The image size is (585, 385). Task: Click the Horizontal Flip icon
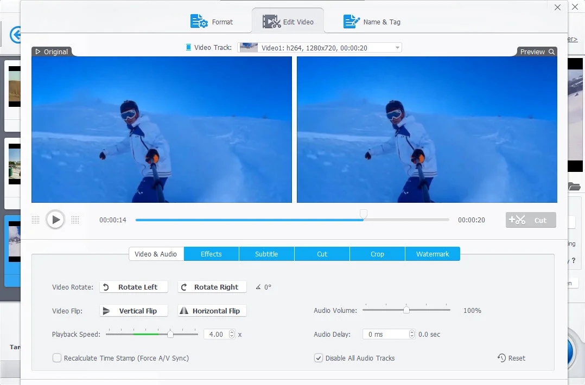(x=185, y=310)
